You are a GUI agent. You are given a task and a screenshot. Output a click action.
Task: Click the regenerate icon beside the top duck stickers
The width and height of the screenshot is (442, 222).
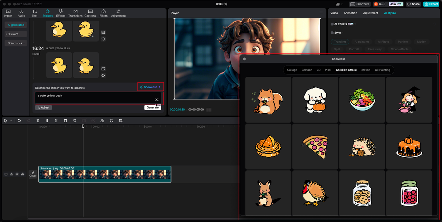(103, 39)
